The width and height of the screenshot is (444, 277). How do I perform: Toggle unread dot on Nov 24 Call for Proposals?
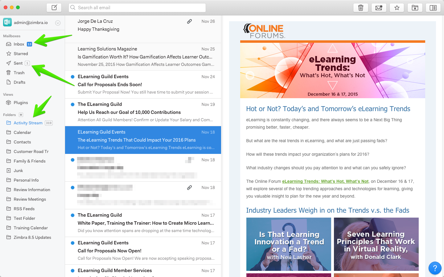(72, 77)
